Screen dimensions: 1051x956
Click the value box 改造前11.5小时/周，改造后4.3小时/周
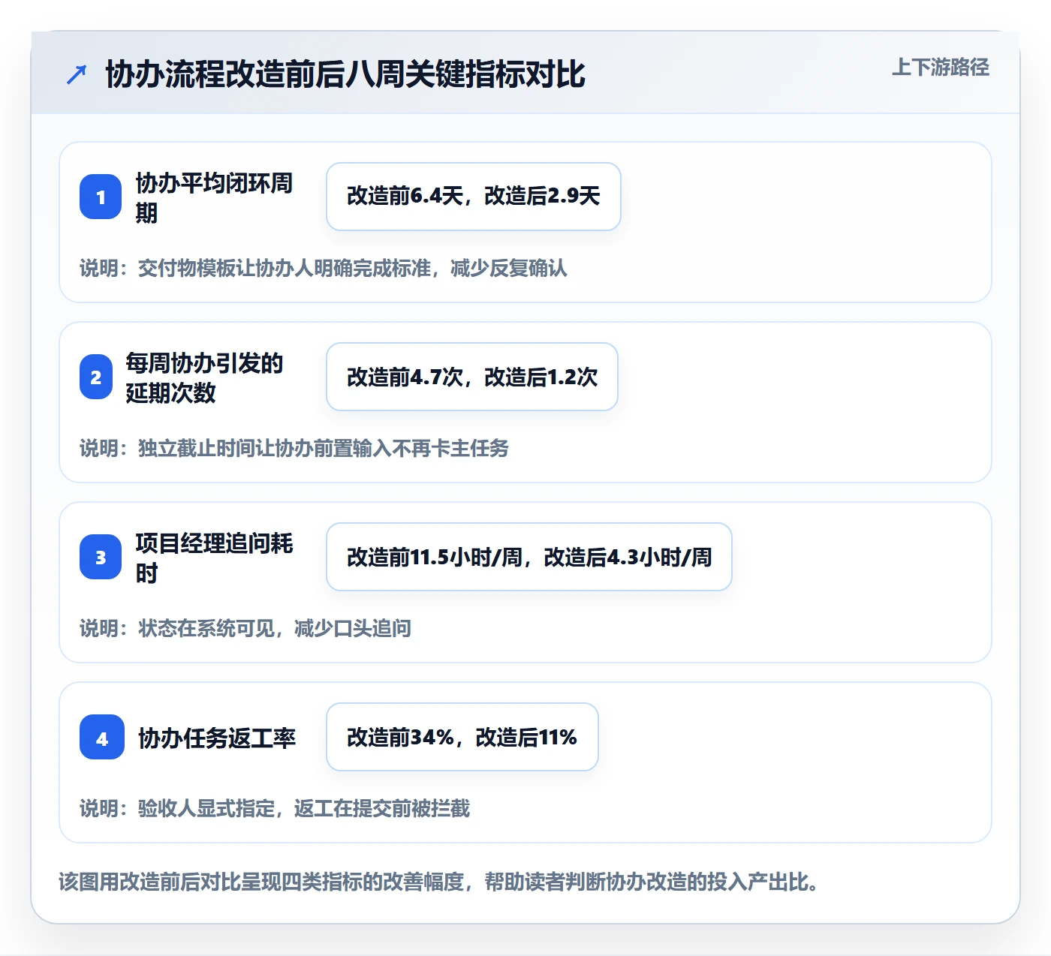(529, 557)
